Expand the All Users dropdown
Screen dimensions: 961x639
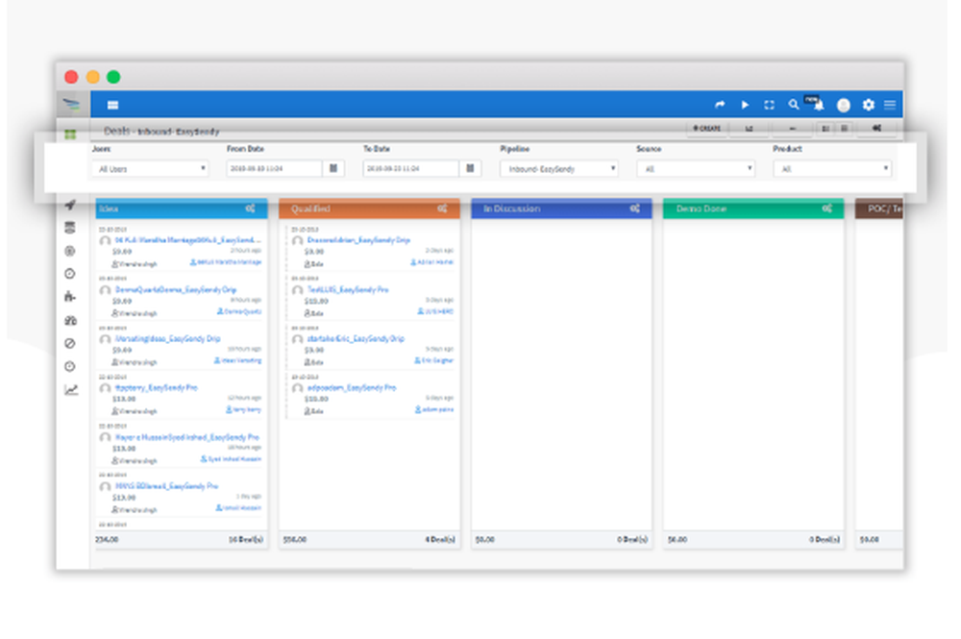click(150, 168)
